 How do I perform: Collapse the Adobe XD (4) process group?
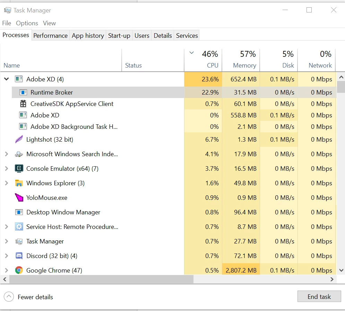pyautogui.click(x=7, y=79)
